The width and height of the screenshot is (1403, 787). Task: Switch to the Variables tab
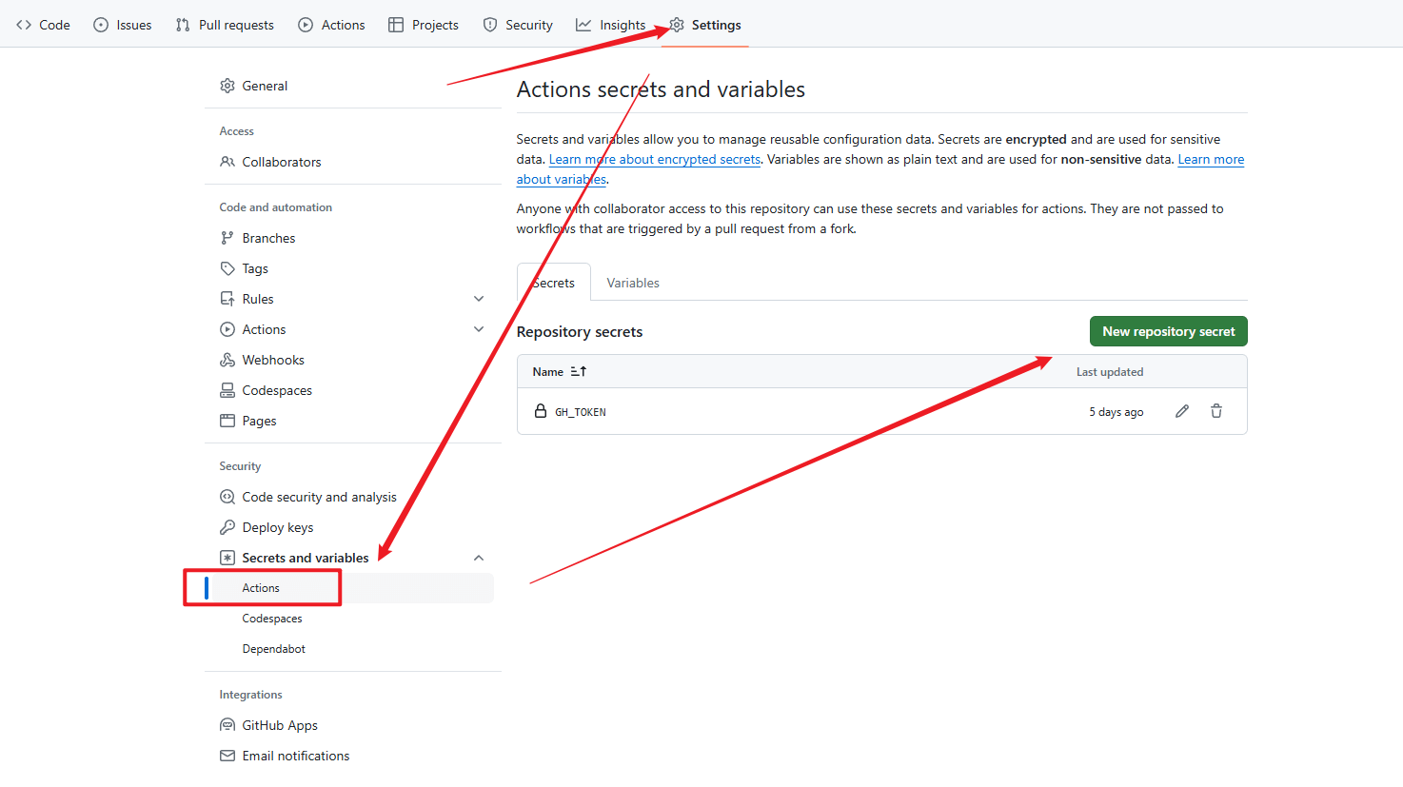633,283
